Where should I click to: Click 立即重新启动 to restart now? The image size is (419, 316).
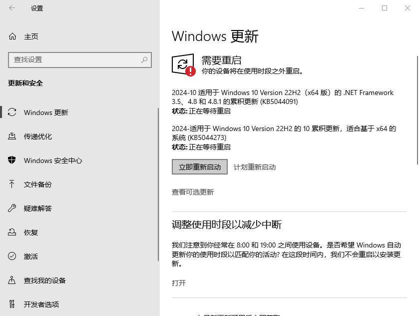(199, 166)
